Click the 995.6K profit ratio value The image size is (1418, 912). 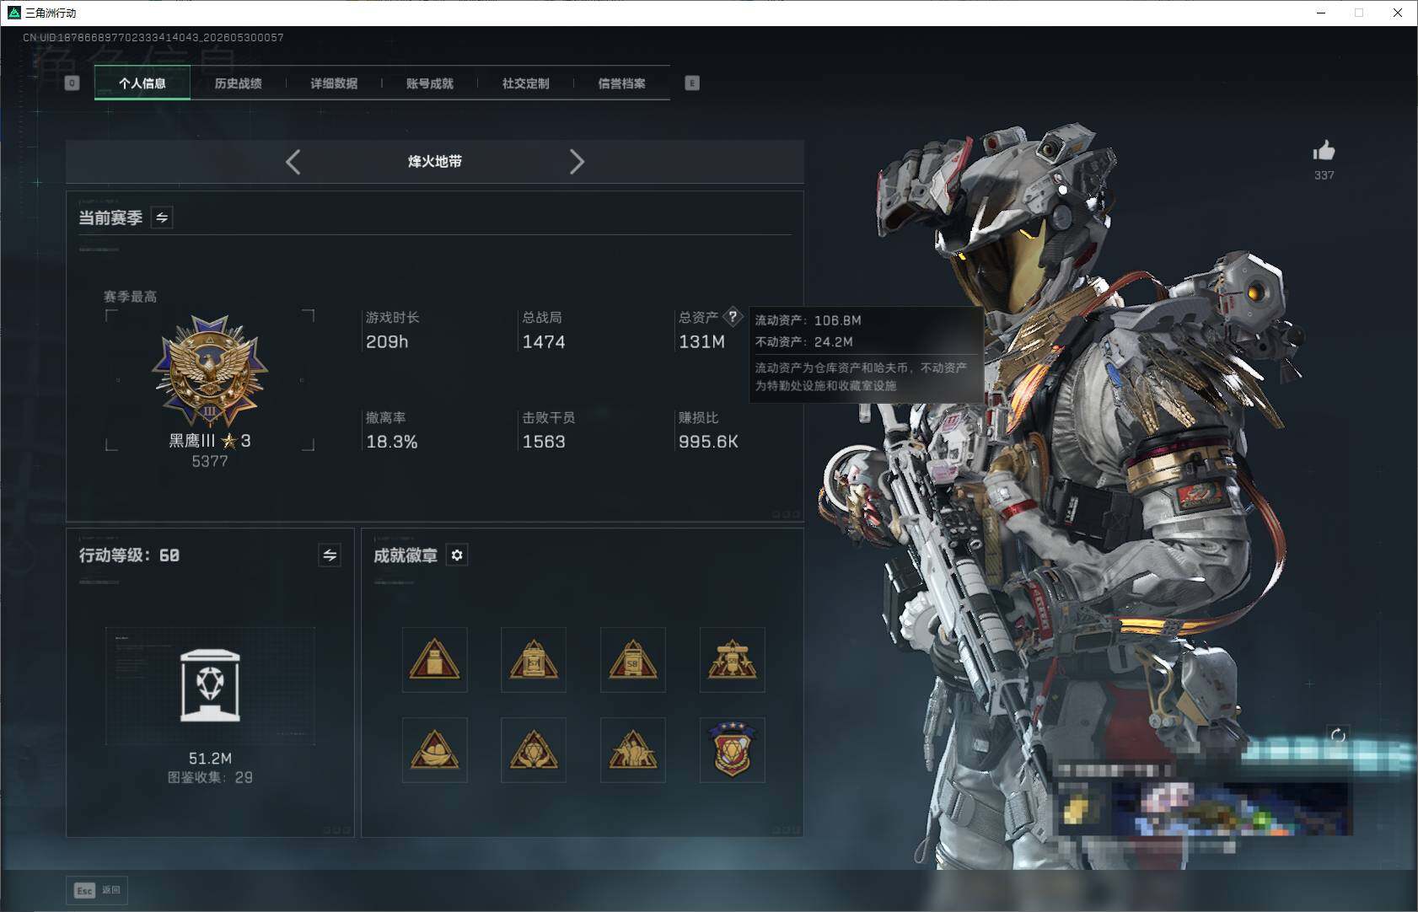click(x=708, y=442)
